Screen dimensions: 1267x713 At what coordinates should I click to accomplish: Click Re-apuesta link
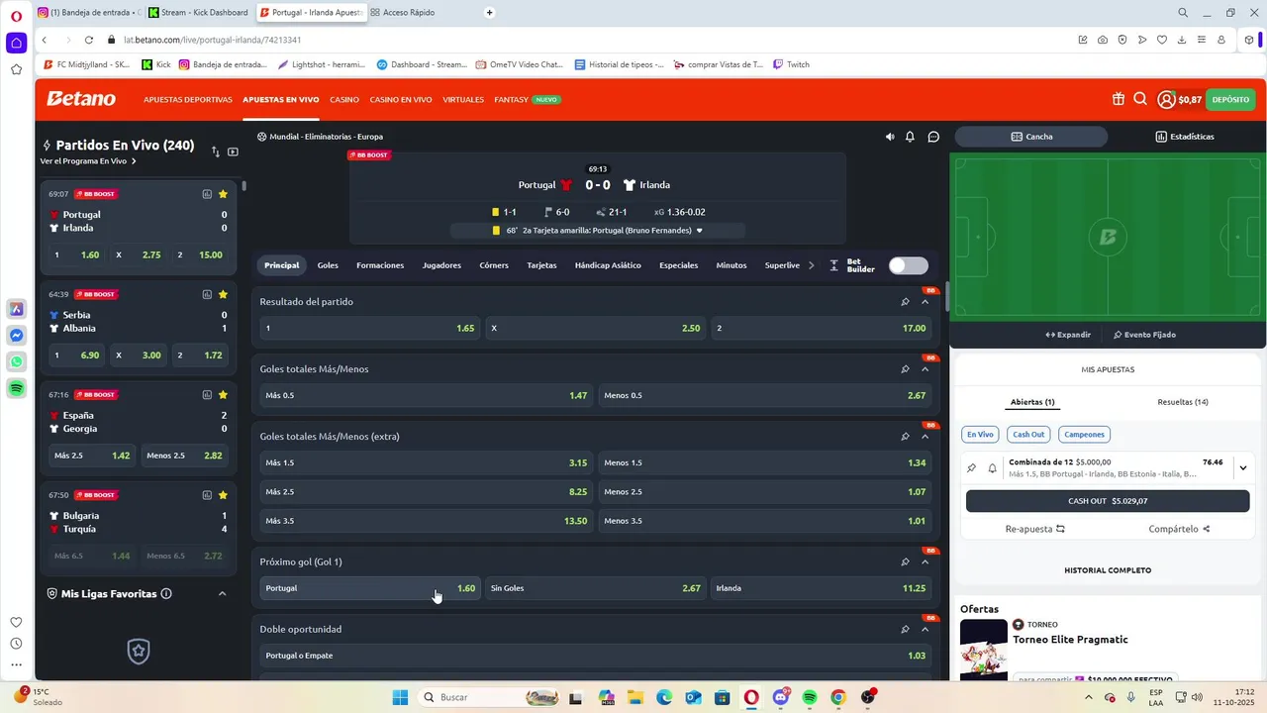tap(1035, 529)
